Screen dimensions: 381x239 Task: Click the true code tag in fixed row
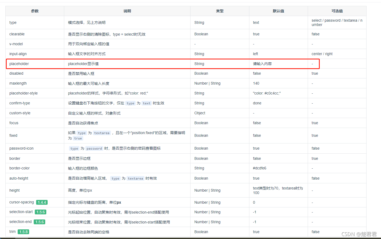(x=78, y=138)
